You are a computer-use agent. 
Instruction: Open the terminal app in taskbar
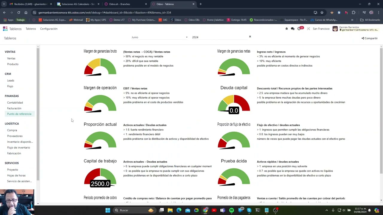tap(258, 210)
